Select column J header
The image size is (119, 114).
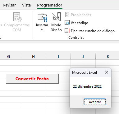(83, 56)
